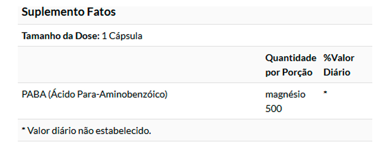The height and width of the screenshot is (148, 390).
Task: Click "por Porção" in the column header
Action: click(x=289, y=72)
